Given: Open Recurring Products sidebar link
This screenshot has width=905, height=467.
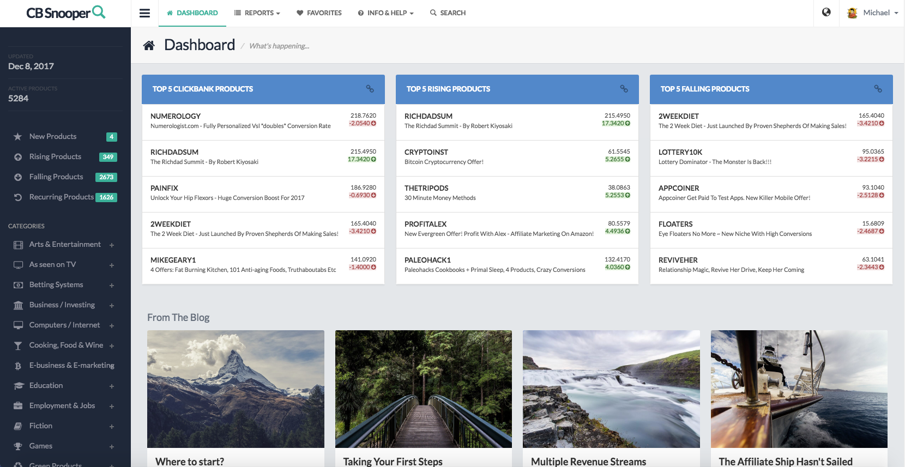Looking at the screenshot, I should click(62, 197).
